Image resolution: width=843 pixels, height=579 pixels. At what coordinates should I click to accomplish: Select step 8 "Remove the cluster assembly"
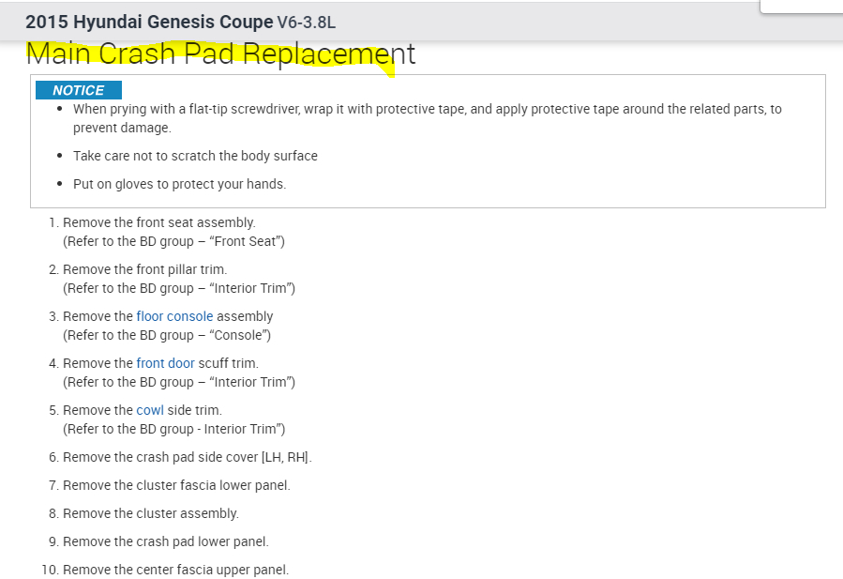(x=150, y=513)
